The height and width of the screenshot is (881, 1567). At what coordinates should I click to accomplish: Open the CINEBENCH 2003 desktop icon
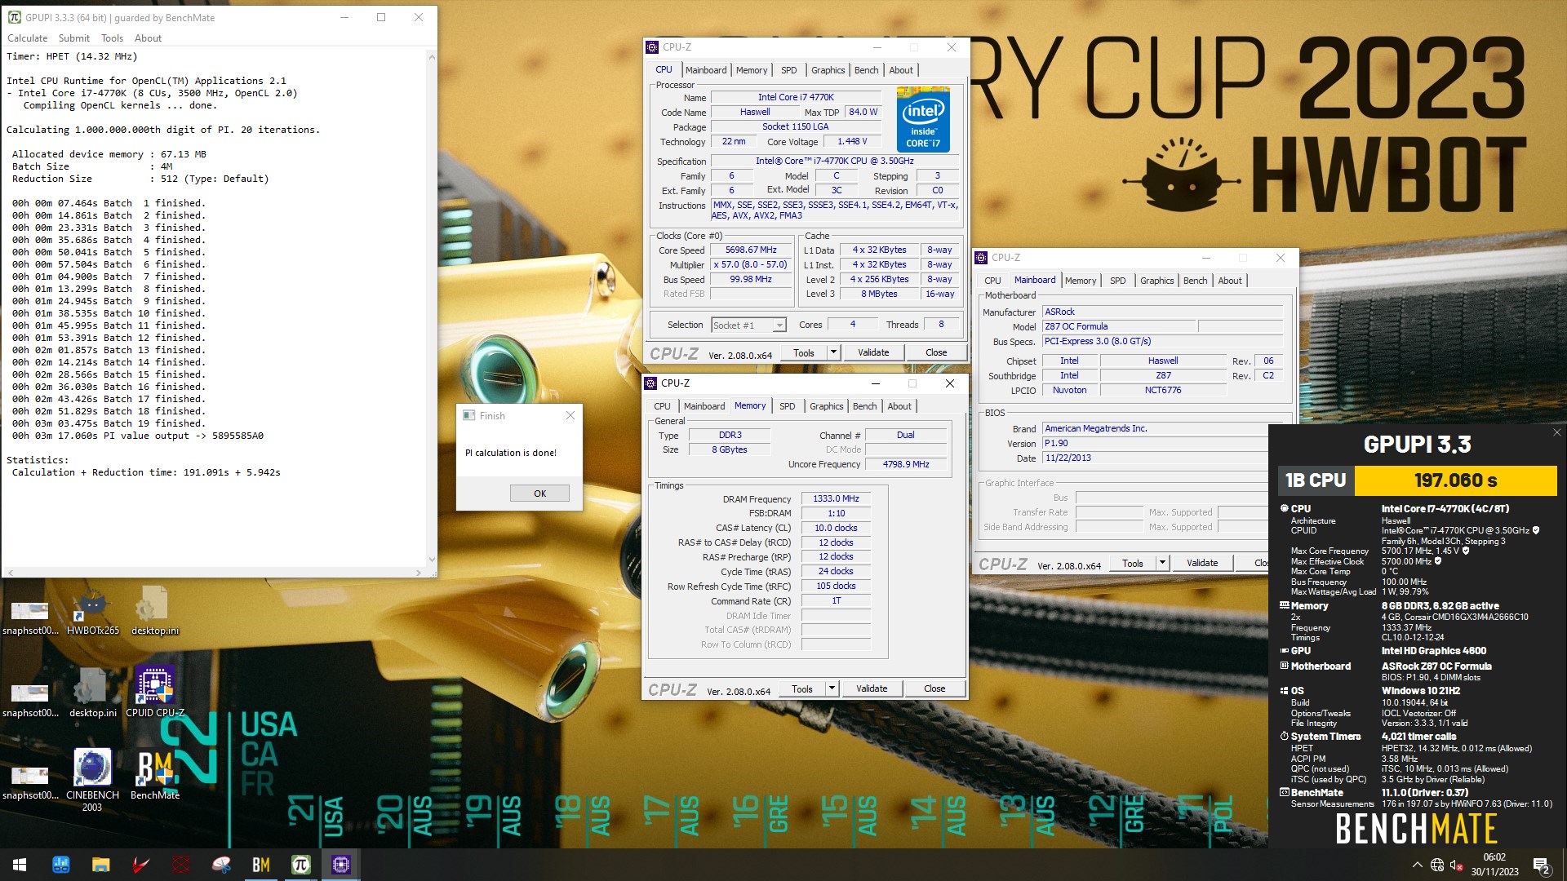coord(92,781)
